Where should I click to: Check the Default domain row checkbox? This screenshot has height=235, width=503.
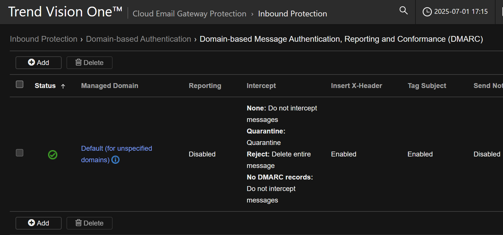click(20, 153)
